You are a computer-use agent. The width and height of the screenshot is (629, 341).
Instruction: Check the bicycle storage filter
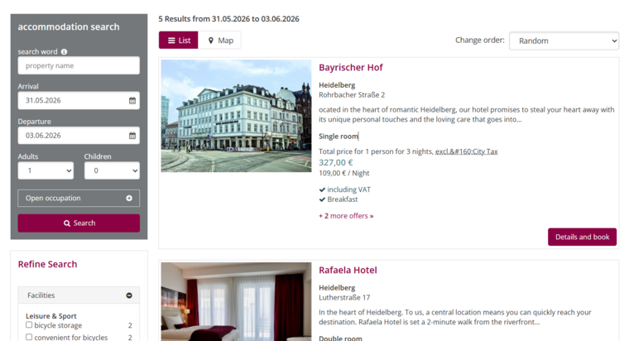[x=29, y=325]
